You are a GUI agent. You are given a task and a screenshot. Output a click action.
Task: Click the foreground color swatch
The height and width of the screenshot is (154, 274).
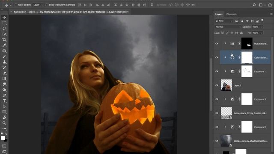[x=3, y=138]
